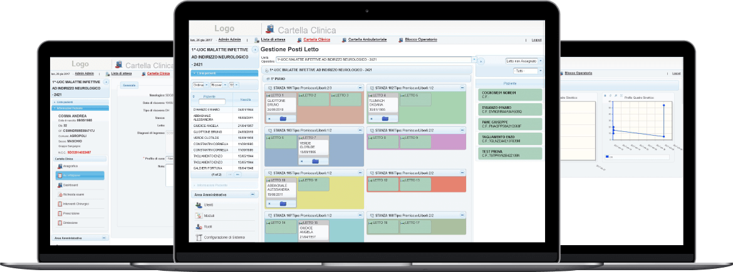Select empty bed LETTO 9
Viewport: 733px width, 272px height.
click(415, 141)
